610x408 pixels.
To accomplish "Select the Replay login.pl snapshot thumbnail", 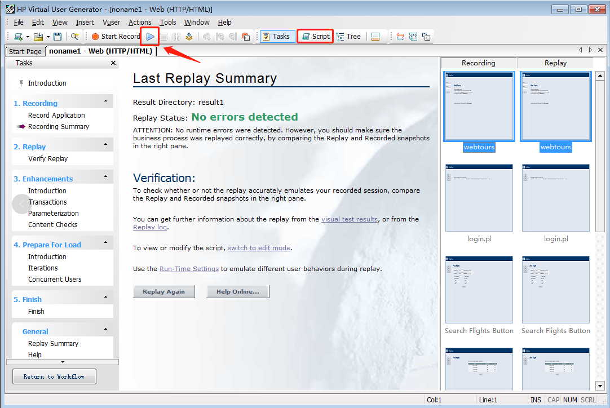I will (x=555, y=198).
